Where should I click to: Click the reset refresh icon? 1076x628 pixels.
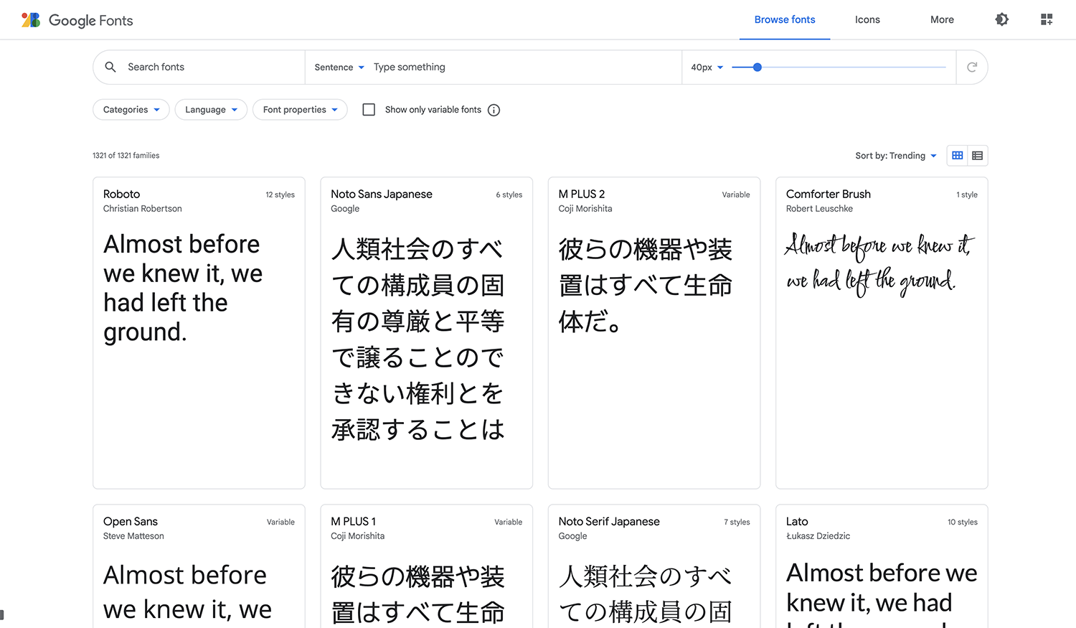pos(972,67)
